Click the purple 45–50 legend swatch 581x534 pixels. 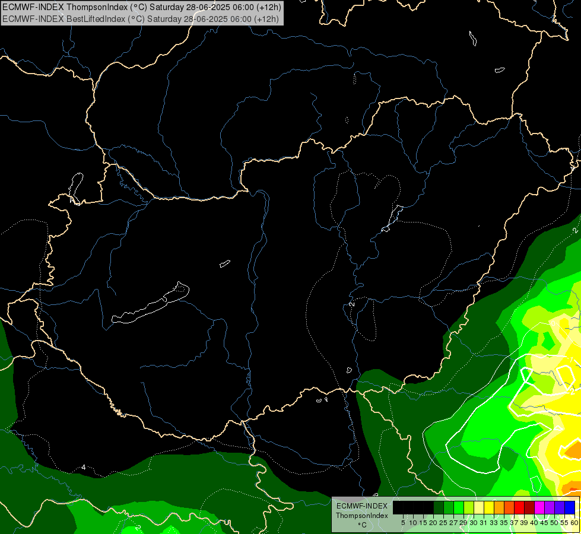(550, 507)
